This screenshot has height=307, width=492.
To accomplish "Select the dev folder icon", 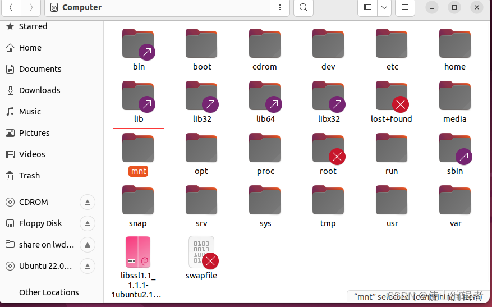I will pos(328,43).
